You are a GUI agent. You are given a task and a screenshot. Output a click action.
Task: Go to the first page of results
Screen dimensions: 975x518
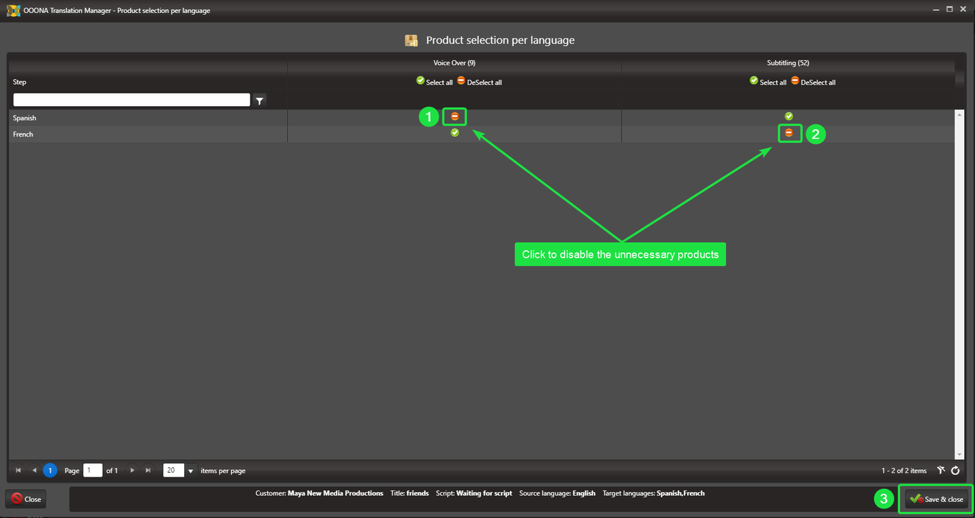point(18,471)
